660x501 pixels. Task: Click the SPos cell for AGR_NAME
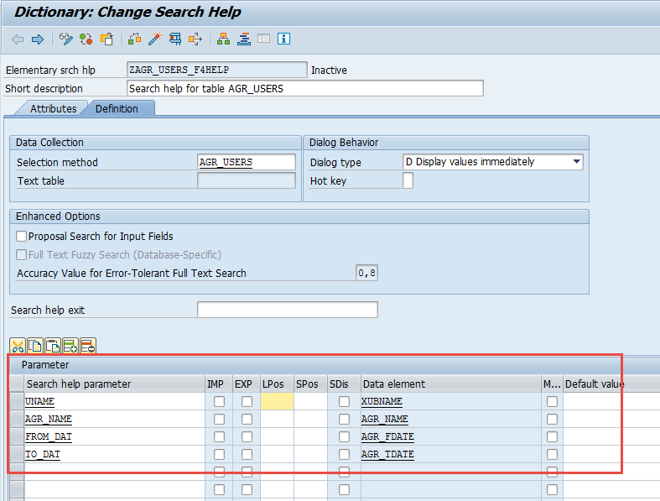[310, 419]
